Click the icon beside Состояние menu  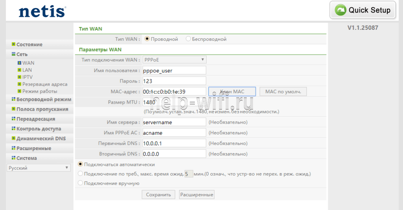[x=13, y=44]
